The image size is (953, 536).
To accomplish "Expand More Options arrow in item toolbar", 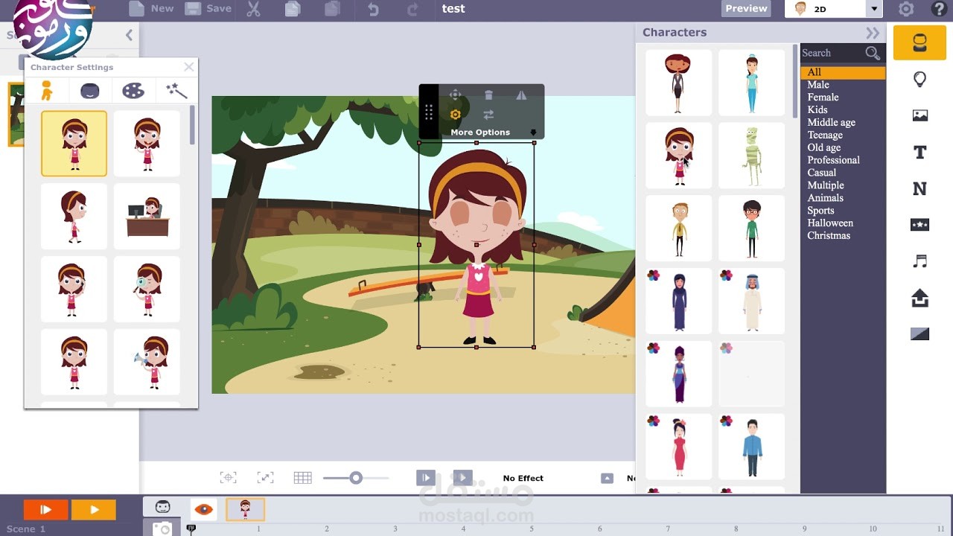I will coord(533,133).
